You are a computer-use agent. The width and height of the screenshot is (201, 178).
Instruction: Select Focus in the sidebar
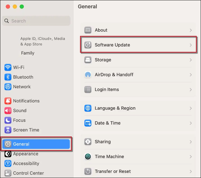coord(36,120)
